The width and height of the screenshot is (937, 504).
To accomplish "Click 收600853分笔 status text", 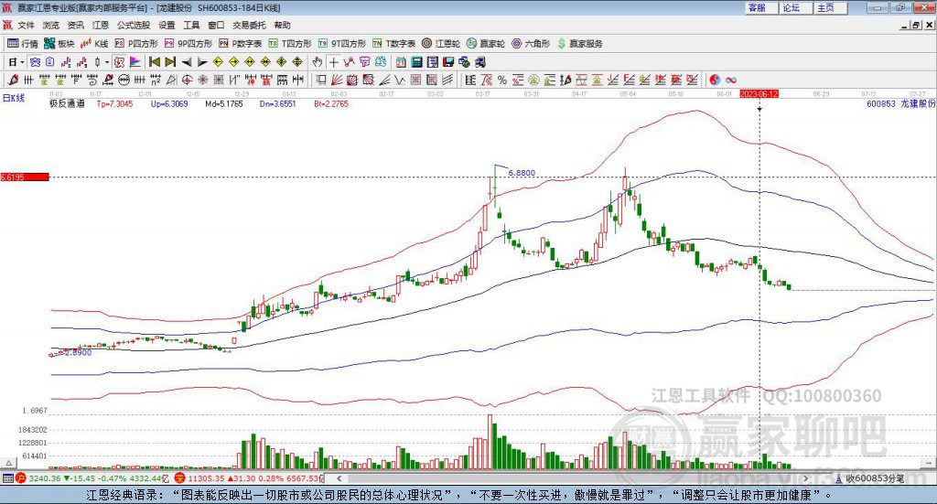I will pos(874,478).
